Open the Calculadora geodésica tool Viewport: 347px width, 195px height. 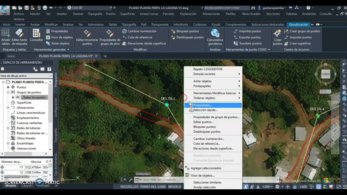(215, 37)
